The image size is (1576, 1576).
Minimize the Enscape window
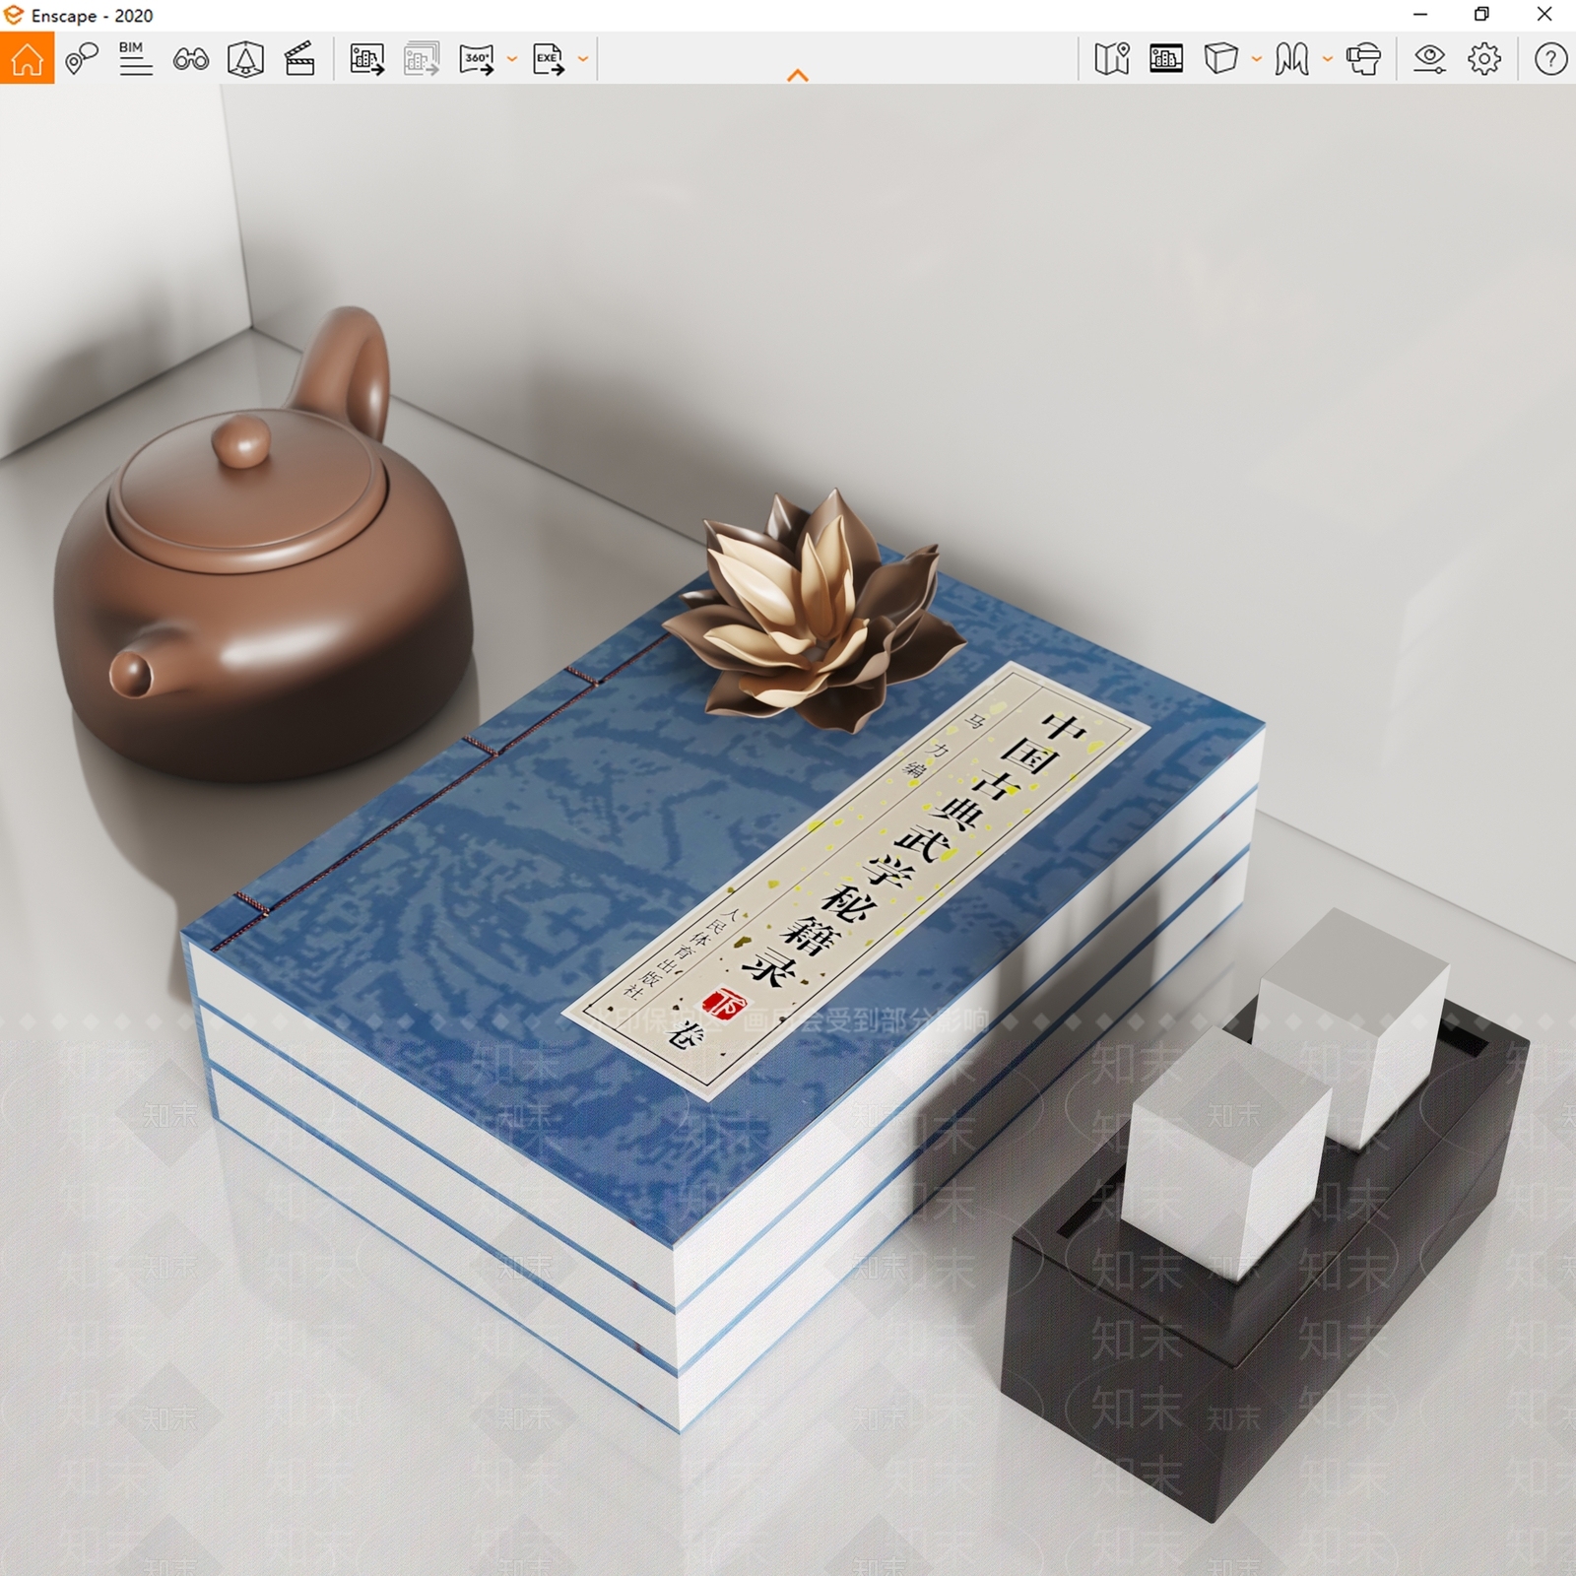(1420, 15)
